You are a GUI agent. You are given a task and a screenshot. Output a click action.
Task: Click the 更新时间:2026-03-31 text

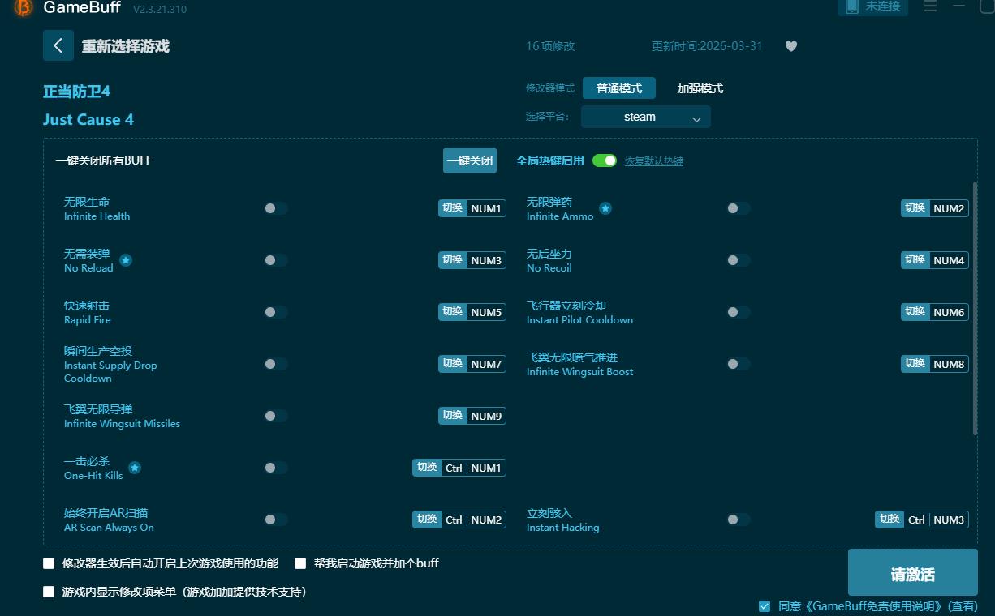pyautogui.click(x=707, y=46)
